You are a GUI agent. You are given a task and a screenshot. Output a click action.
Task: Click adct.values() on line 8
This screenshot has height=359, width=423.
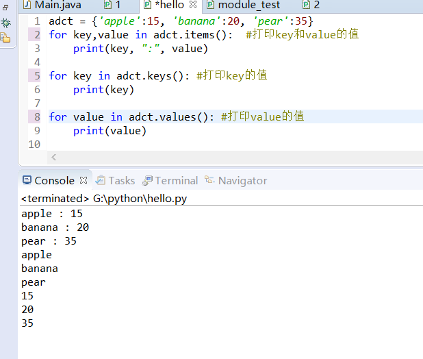click(168, 117)
